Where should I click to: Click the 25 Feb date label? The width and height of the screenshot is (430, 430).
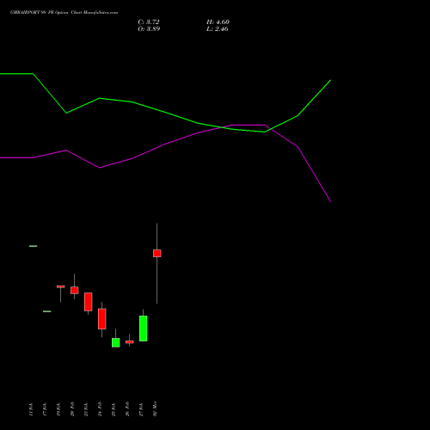(114, 409)
